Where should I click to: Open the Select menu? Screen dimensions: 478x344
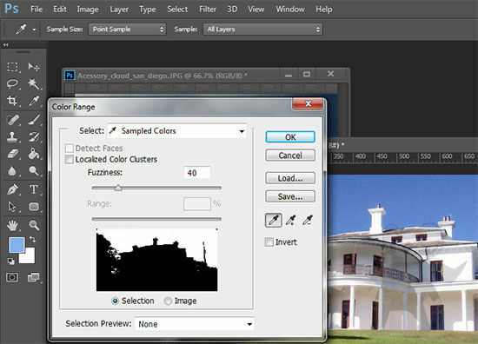[x=177, y=10]
